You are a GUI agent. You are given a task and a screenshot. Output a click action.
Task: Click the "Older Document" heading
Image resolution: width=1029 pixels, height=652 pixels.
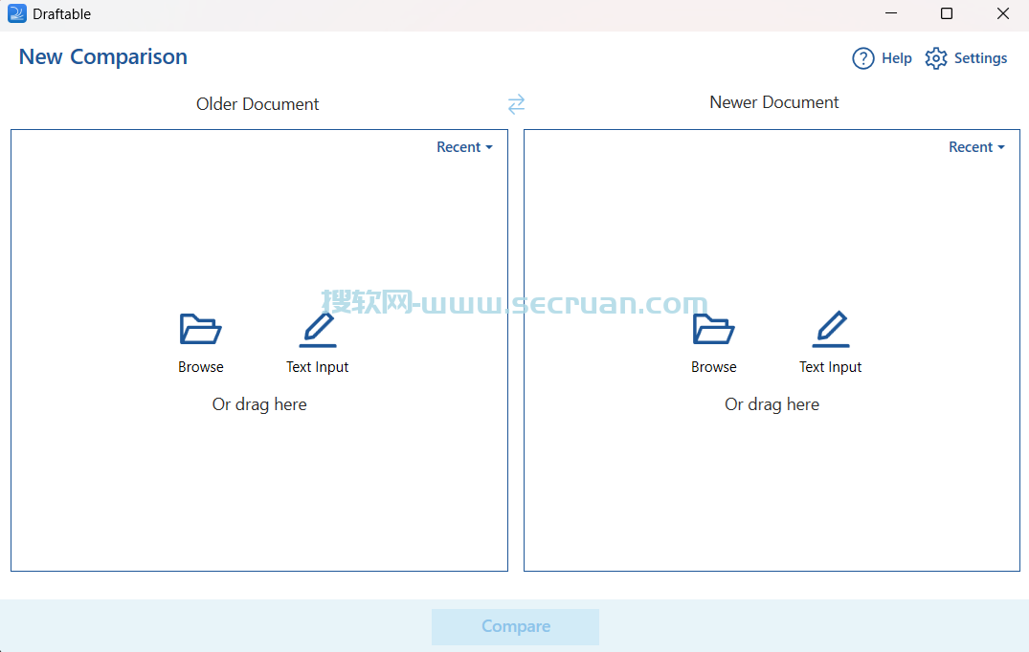[x=257, y=104]
